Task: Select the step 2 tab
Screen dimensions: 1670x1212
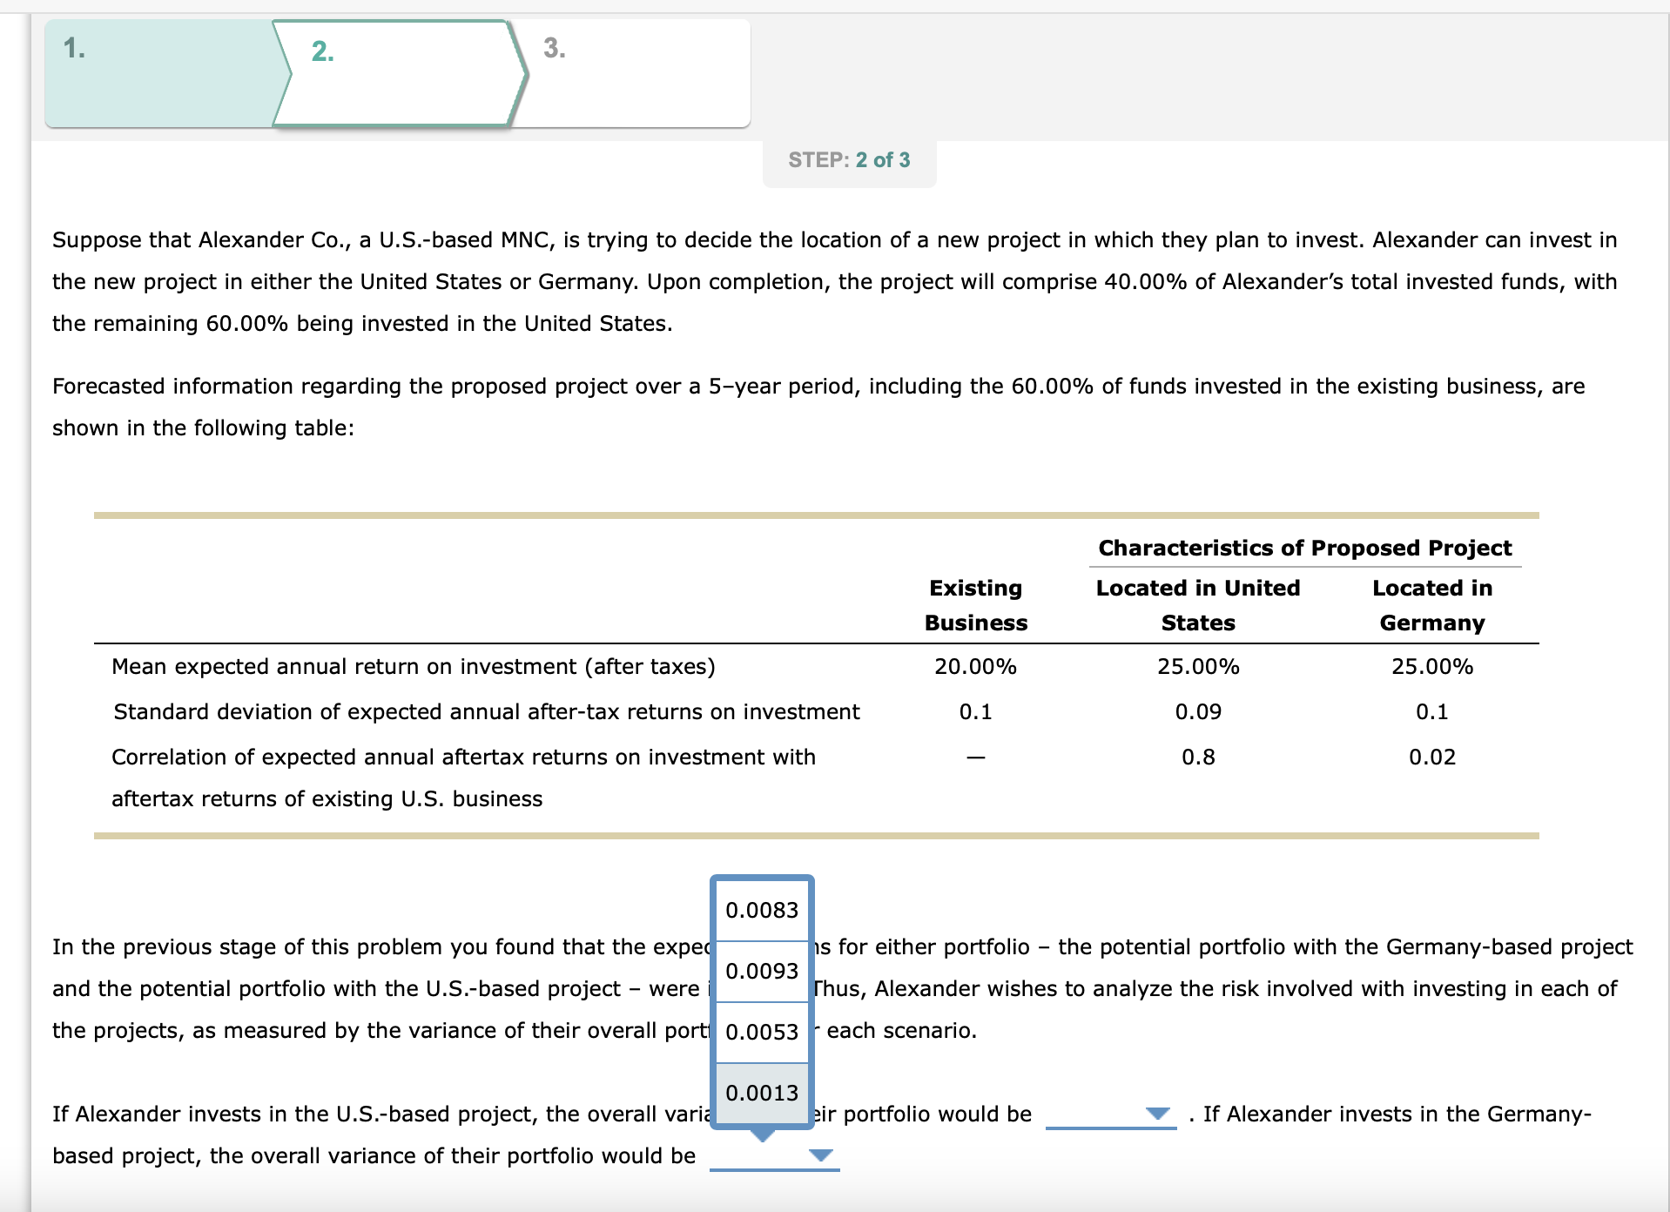Action: pyautogui.click(x=399, y=74)
